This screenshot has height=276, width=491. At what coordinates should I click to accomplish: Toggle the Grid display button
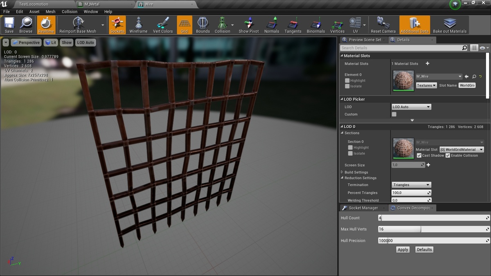click(184, 25)
